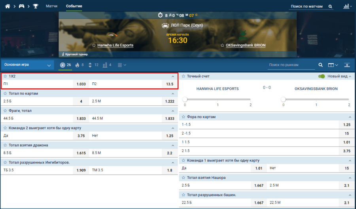The width and height of the screenshot is (356, 209).
Task: Open the Hanwha Life Esports team link
Action: (115, 45)
